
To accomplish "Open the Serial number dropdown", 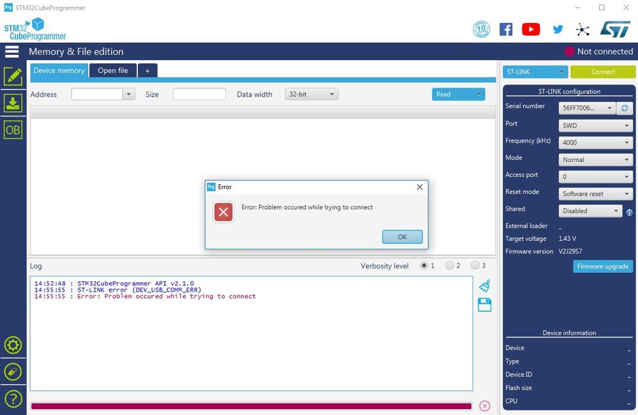I will pyautogui.click(x=587, y=108).
